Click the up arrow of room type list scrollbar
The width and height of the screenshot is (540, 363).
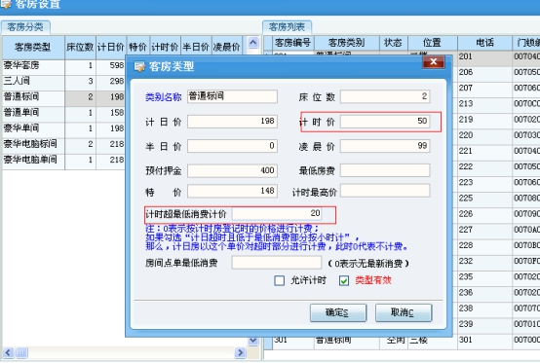point(253,42)
